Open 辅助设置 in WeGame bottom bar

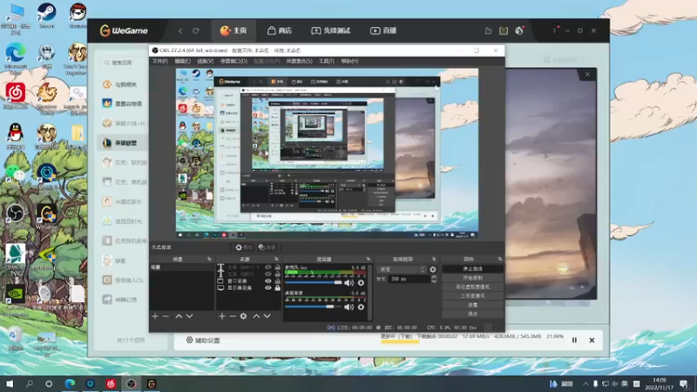coord(203,340)
